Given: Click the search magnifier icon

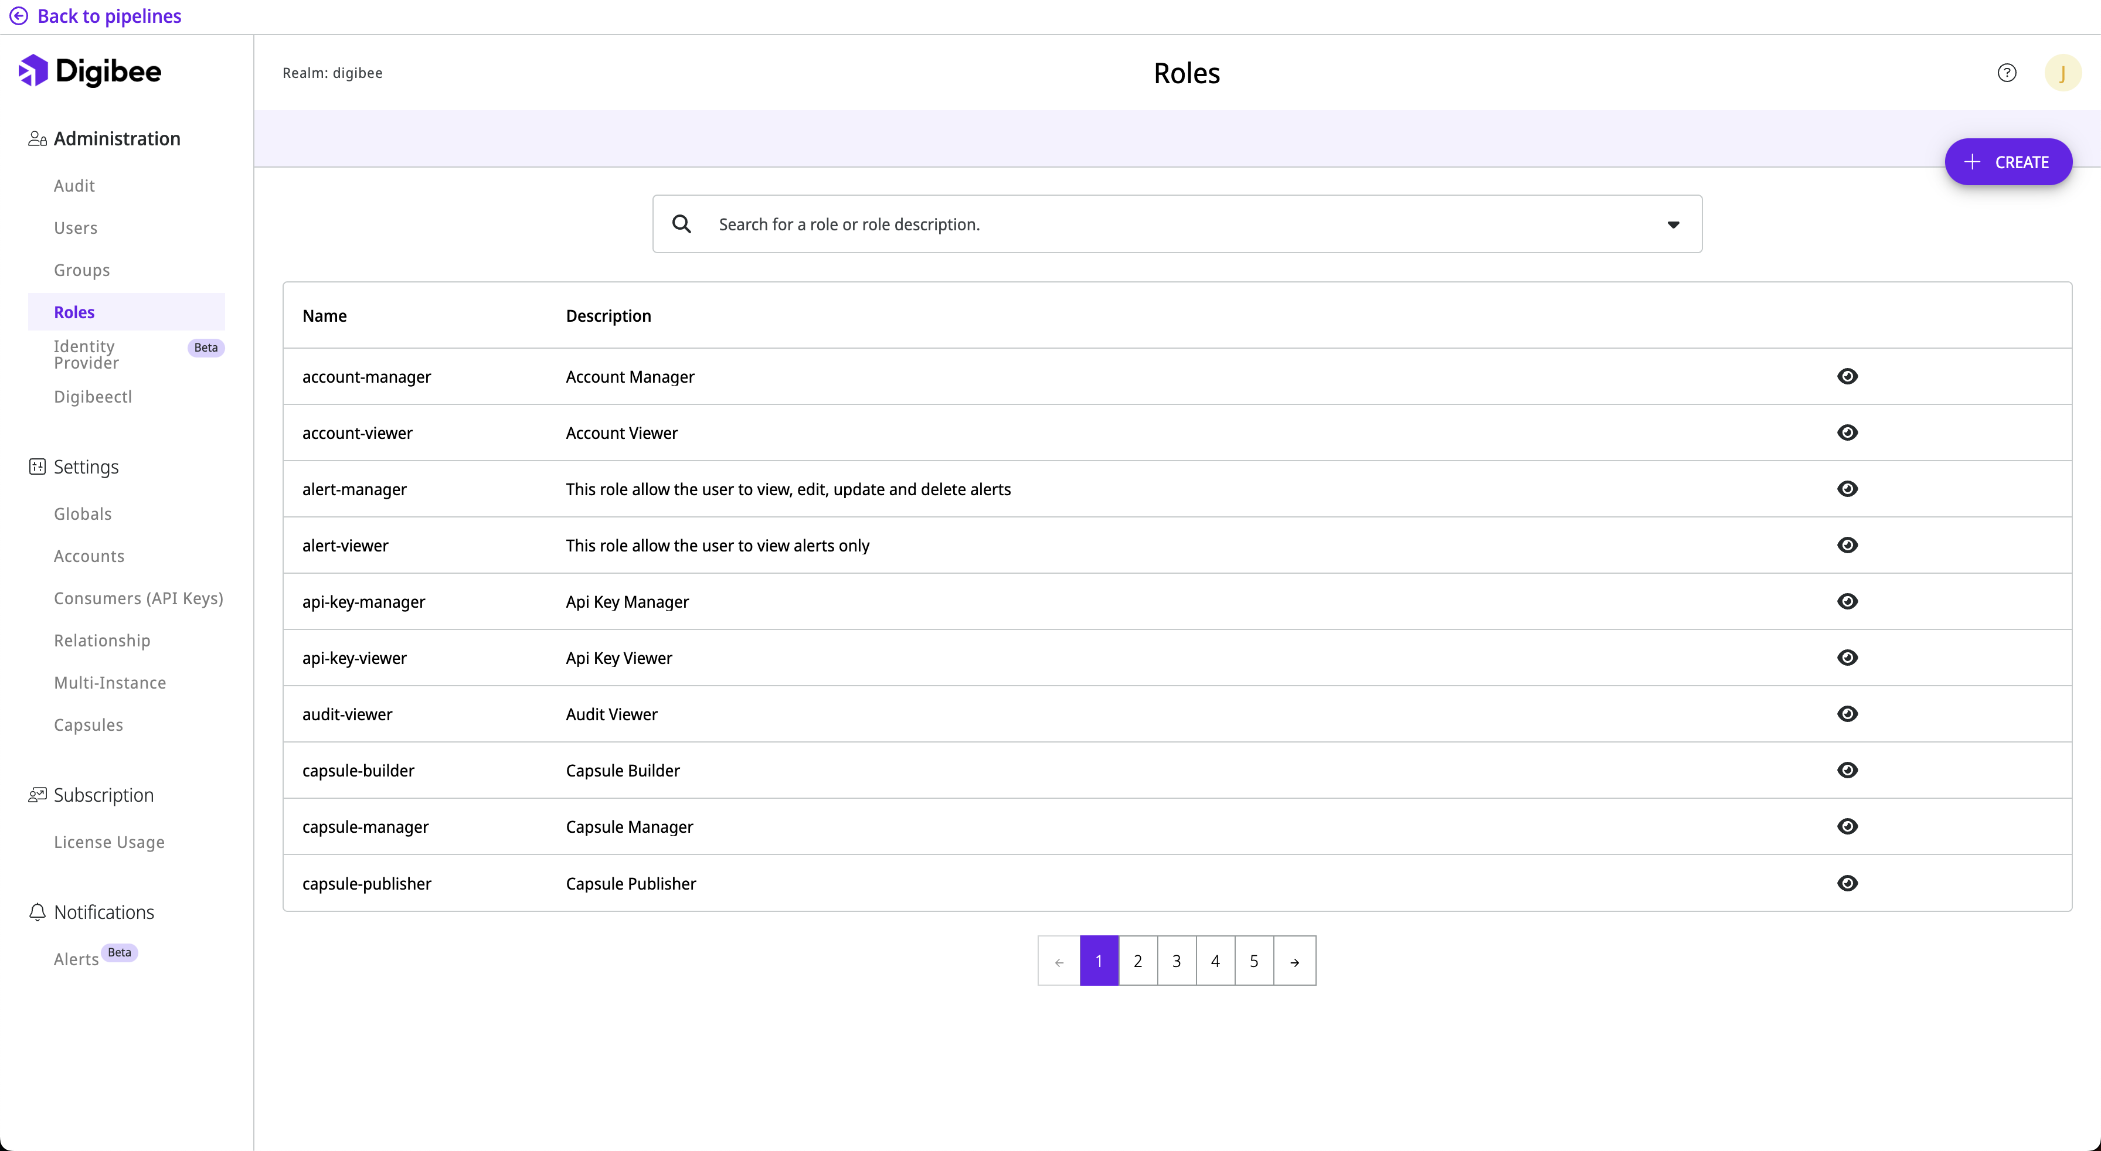Looking at the screenshot, I should tap(682, 223).
